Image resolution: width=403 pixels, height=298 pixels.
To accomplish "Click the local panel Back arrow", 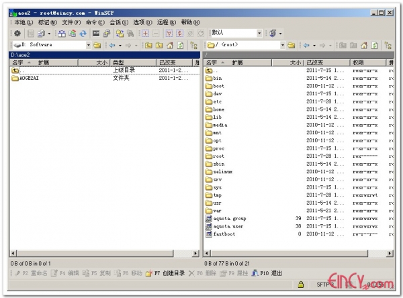I will (112, 46).
